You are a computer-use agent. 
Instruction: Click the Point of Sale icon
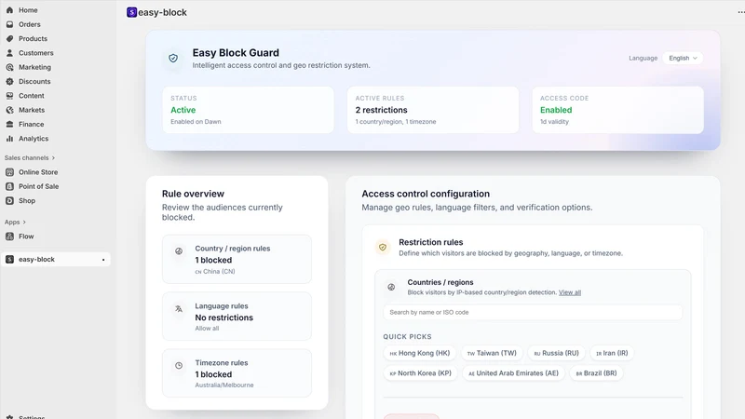coord(9,186)
